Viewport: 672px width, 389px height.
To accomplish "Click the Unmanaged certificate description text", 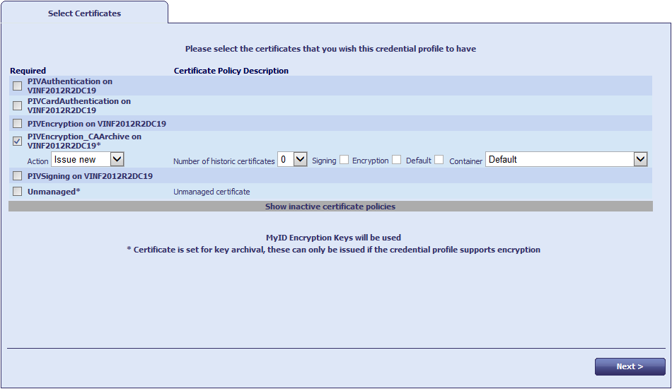I will pos(212,192).
